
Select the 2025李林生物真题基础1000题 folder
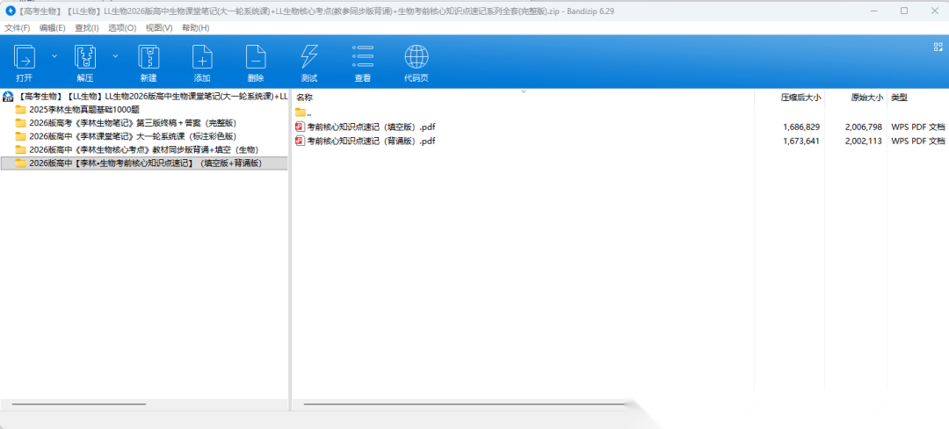pos(79,110)
